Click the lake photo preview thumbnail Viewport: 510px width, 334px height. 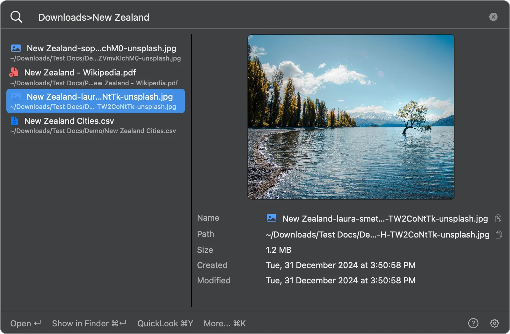[351, 117]
